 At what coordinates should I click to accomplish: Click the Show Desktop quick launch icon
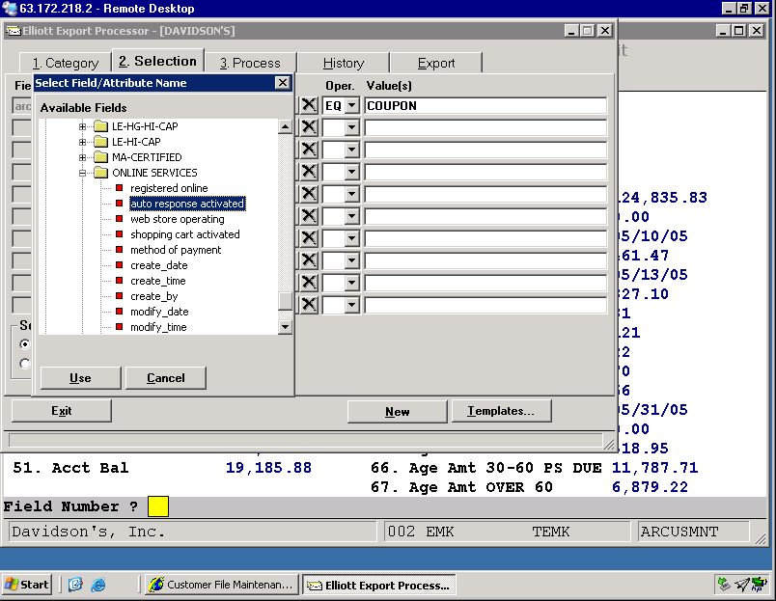point(75,585)
